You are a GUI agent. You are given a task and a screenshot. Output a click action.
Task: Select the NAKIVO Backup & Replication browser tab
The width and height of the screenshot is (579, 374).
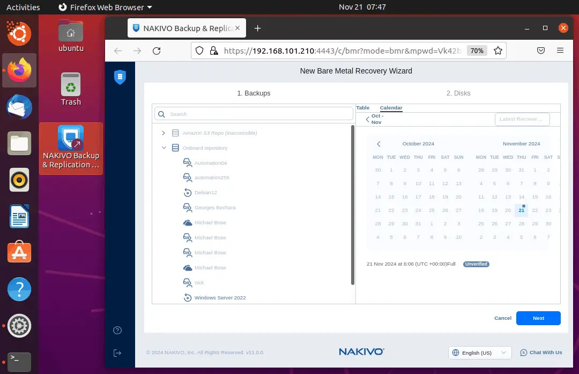[187, 28]
